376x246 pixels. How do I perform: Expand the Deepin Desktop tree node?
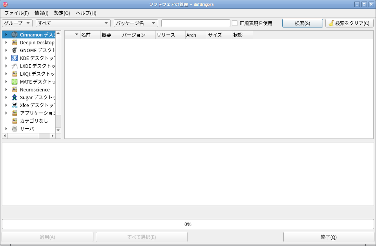(x=6, y=42)
